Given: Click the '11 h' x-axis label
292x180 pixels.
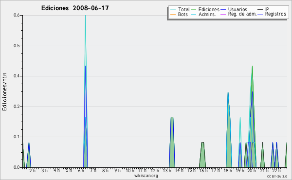Looking at the screenshot, I should [142, 170].
